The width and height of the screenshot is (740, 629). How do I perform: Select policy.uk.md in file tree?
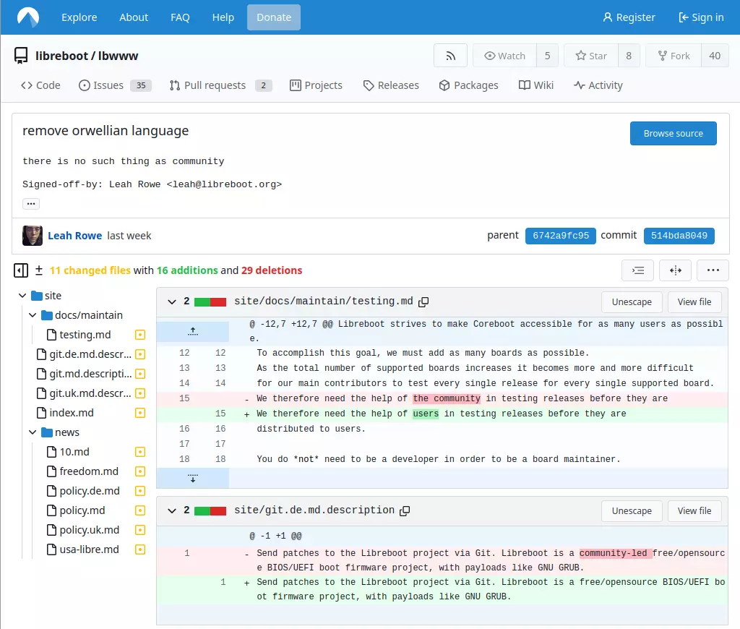[89, 530]
